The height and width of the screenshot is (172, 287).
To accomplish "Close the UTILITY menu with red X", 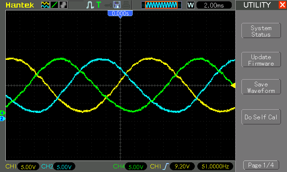I will pyautogui.click(x=282, y=5).
